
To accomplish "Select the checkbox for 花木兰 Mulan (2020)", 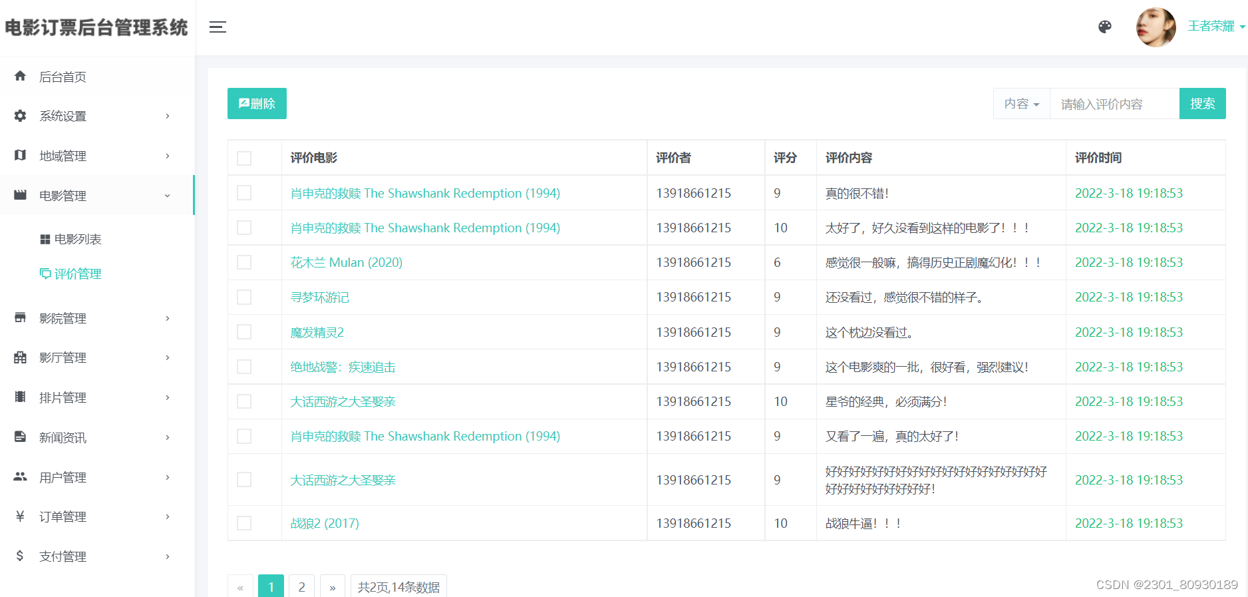I will (x=244, y=262).
